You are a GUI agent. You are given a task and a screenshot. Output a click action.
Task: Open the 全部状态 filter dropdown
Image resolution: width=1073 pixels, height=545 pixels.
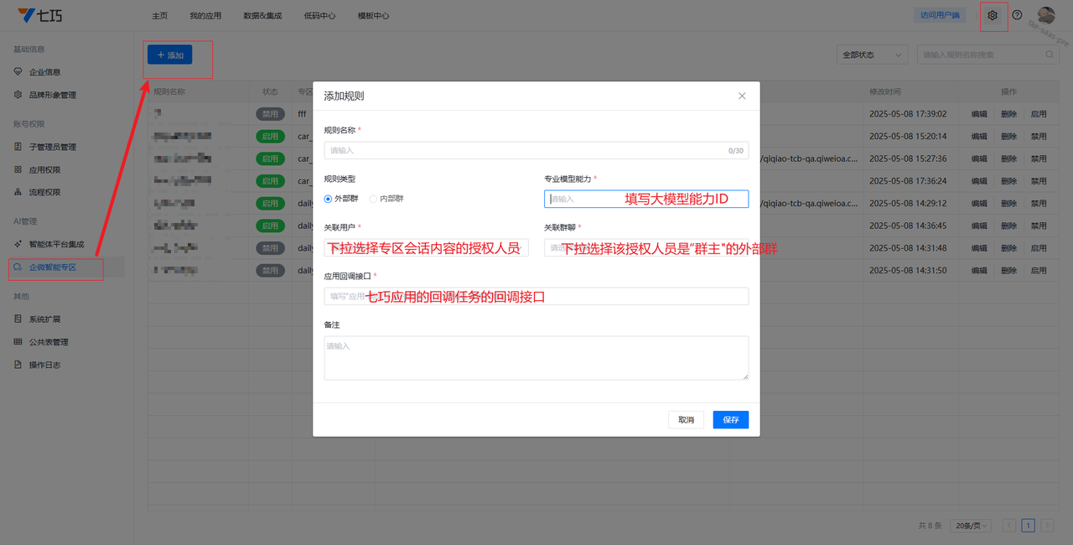point(872,54)
